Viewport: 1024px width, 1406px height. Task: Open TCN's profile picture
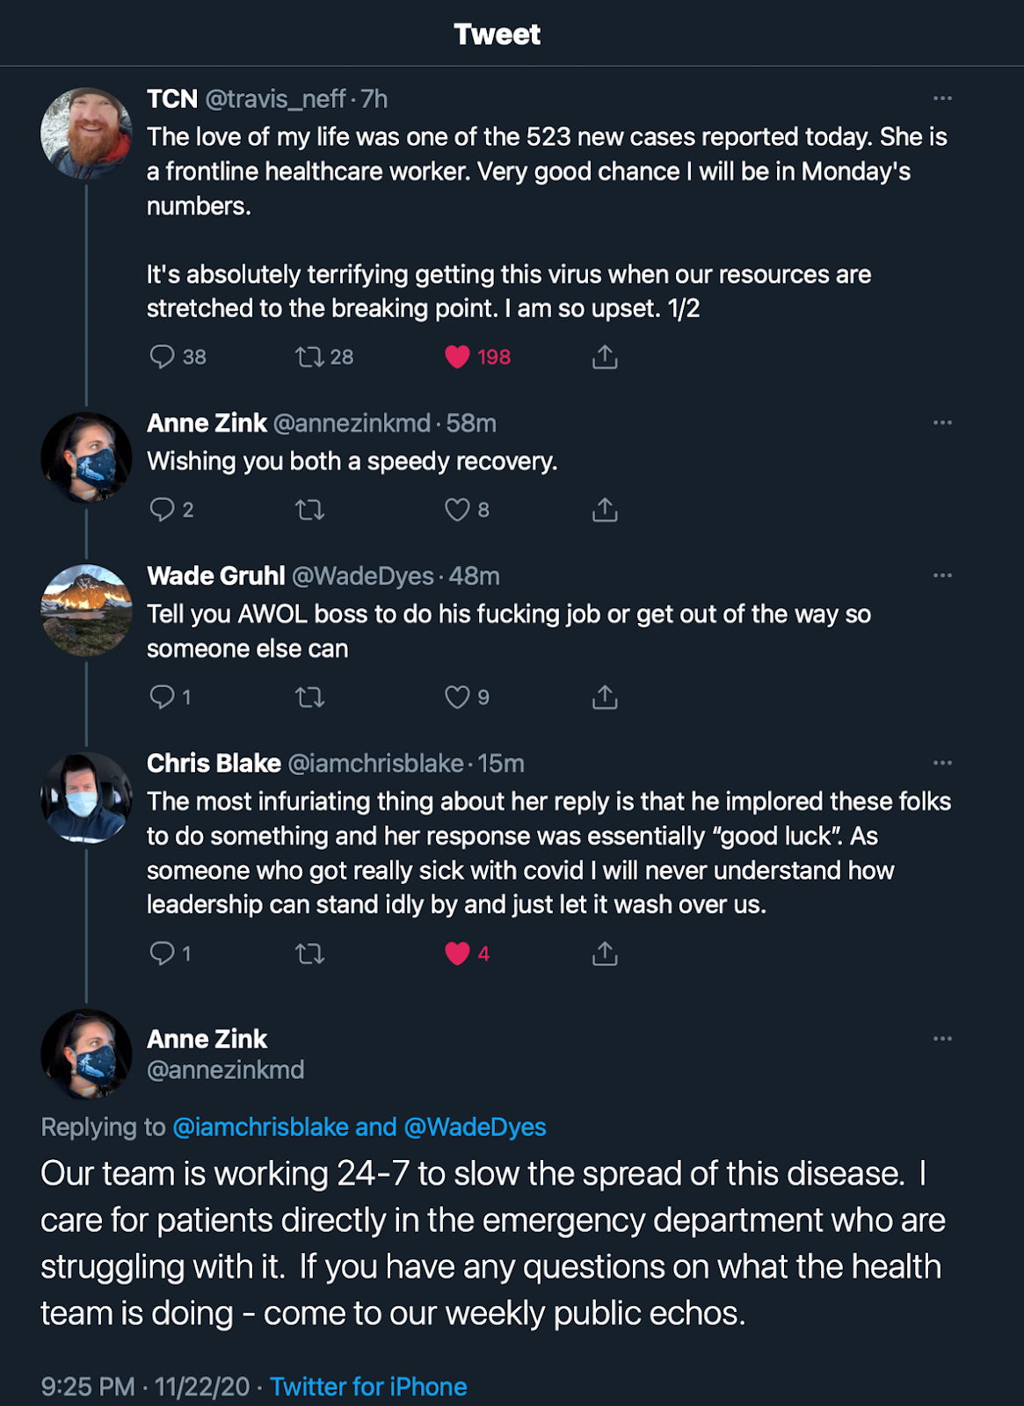(x=86, y=134)
